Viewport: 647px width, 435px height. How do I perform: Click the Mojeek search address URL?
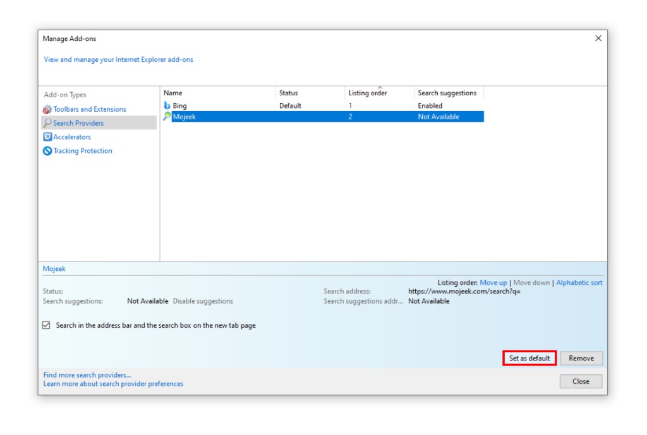point(464,292)
